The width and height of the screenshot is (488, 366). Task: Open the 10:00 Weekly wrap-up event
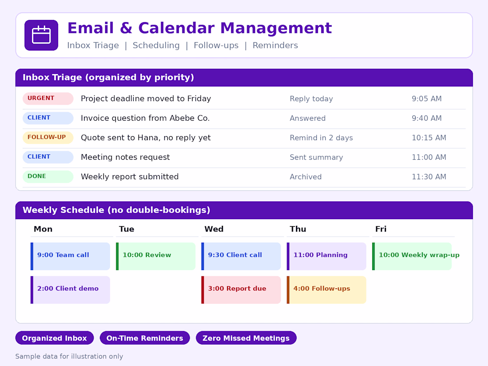(x=412, y=256)
